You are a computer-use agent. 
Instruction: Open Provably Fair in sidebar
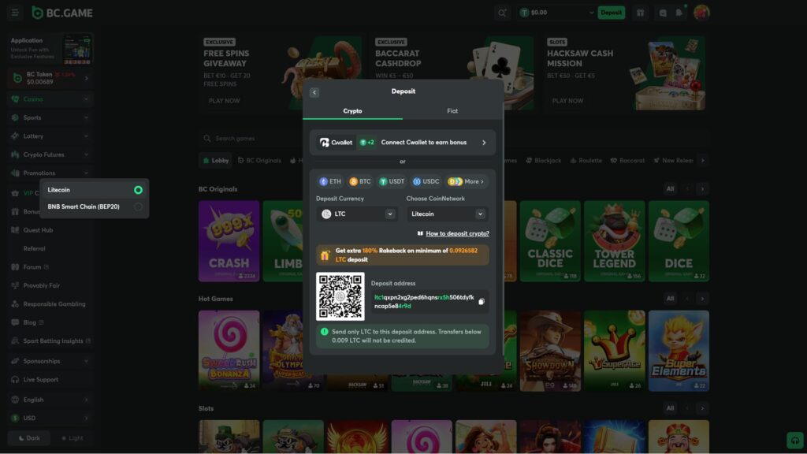41,285
